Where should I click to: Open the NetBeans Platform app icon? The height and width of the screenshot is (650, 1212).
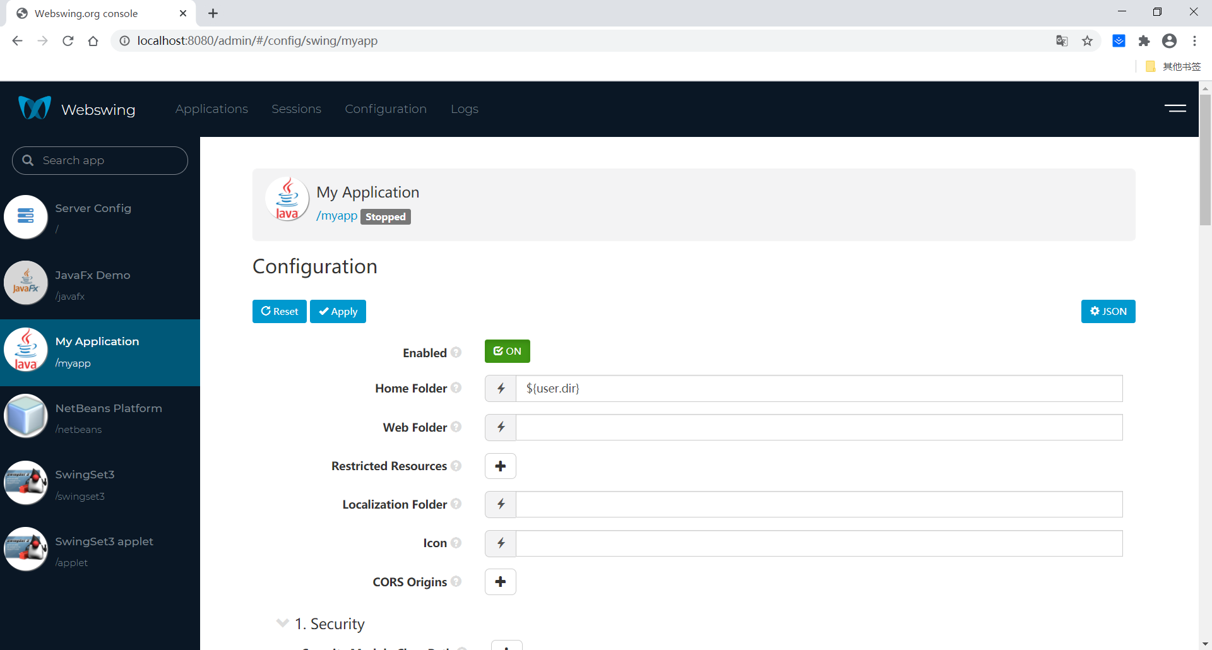pos(26,416)
